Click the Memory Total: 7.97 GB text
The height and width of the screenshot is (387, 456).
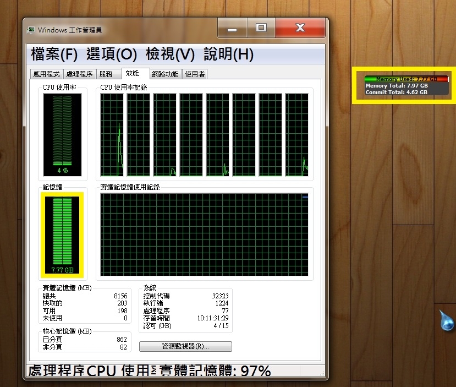[x=397, y=85]
